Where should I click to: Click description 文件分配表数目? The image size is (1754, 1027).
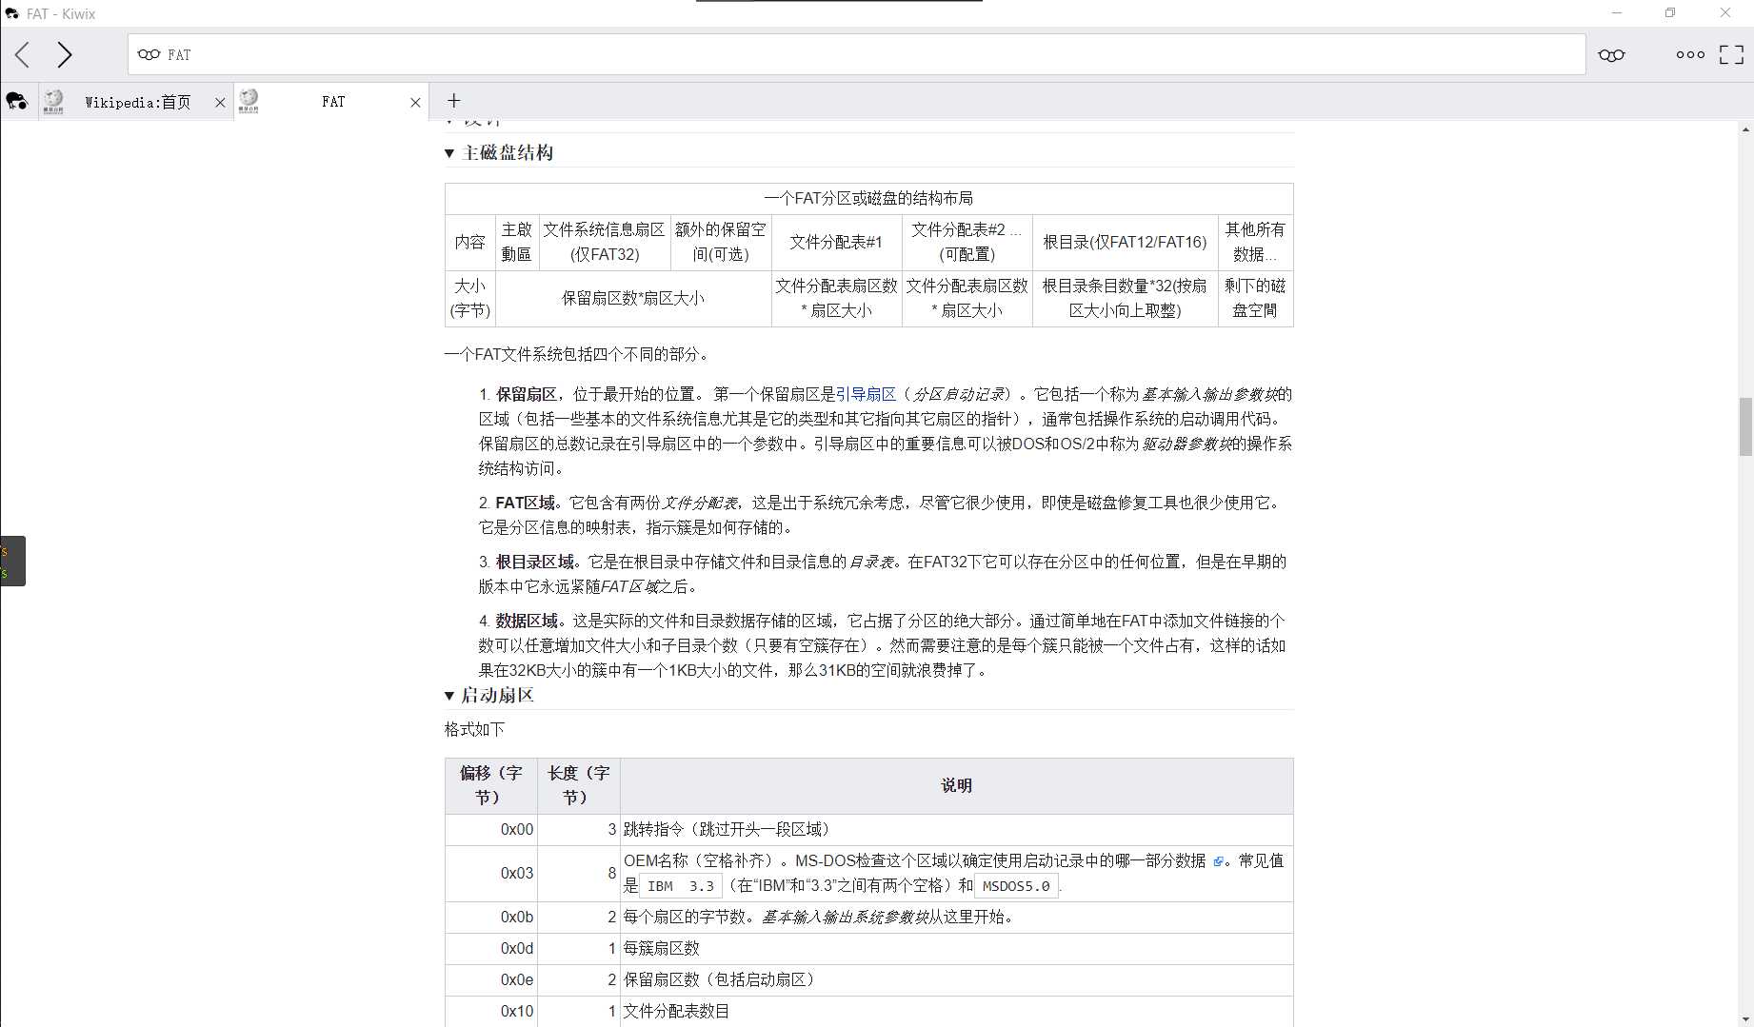(x=676, y=1012)
